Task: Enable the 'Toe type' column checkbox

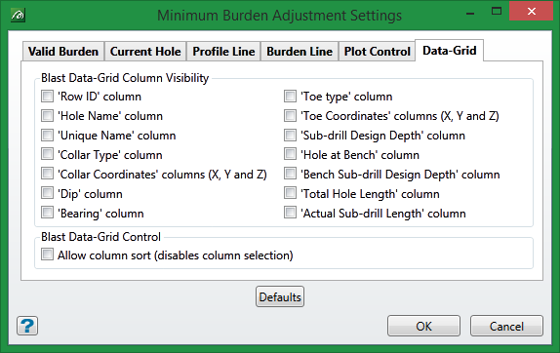Action: (290, 96)
